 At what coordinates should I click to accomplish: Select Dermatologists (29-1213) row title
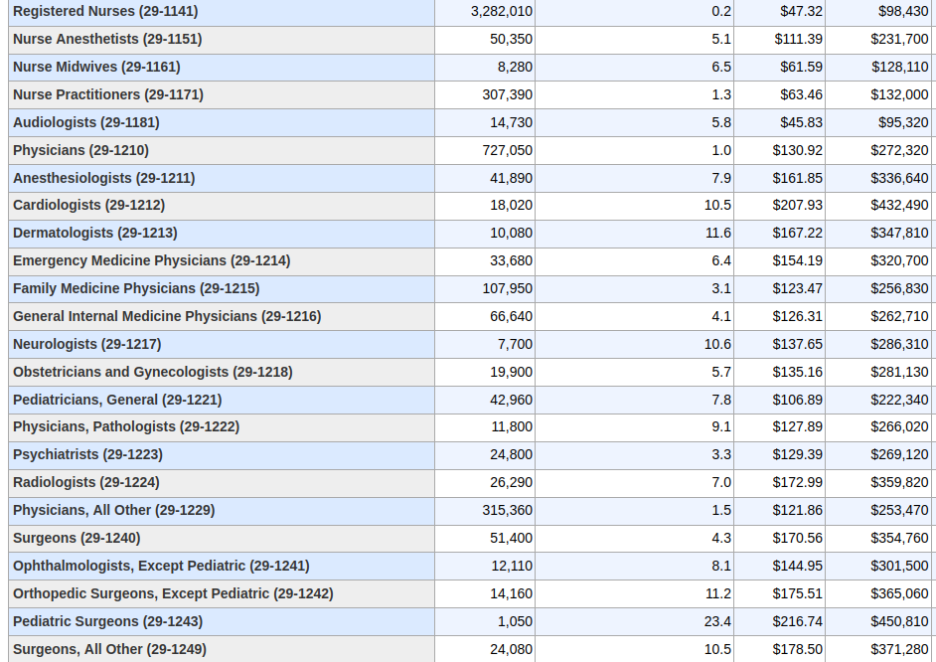pos(95,233)
